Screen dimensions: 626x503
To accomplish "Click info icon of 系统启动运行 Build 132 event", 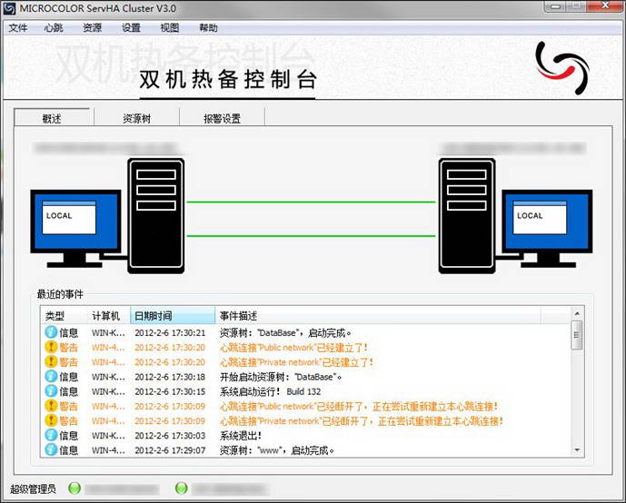I will [51, 391].
